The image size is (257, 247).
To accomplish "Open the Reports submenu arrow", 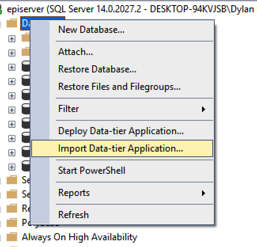I will [x=203, y=193].
